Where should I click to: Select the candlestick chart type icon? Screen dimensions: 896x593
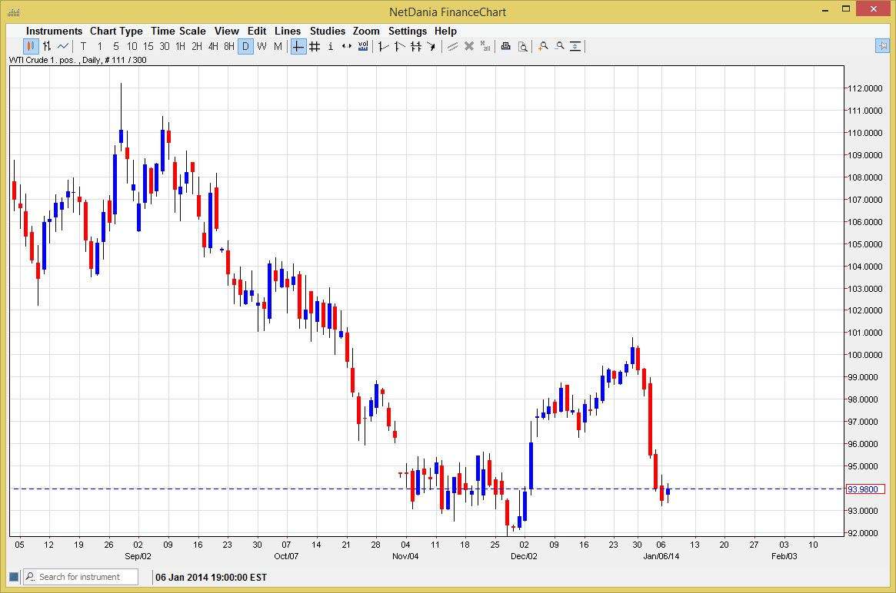click(29, 46)
